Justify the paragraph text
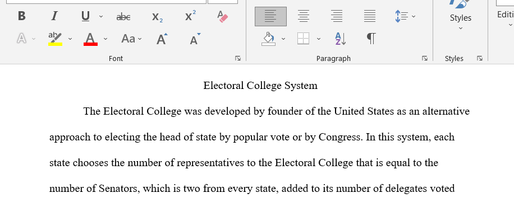 pyautogui.click(x=370, y=16)
